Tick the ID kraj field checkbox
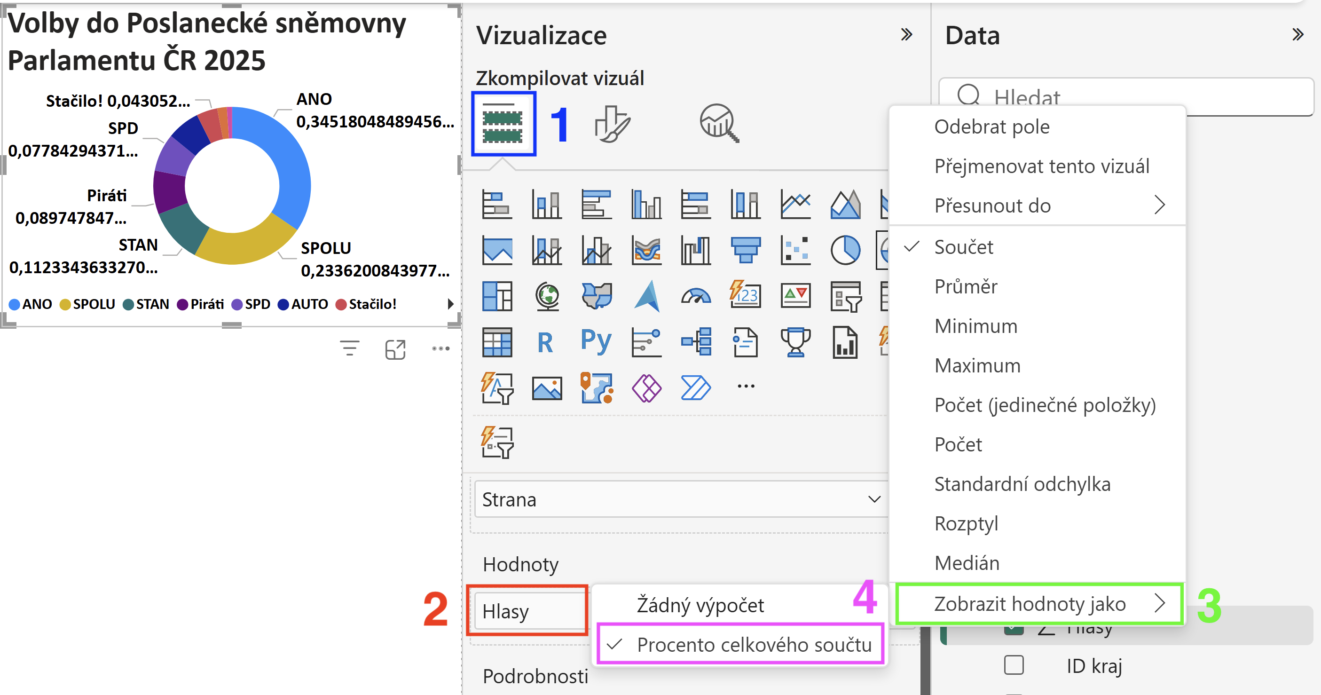The image size is (1321, 695). (1014, 665)
